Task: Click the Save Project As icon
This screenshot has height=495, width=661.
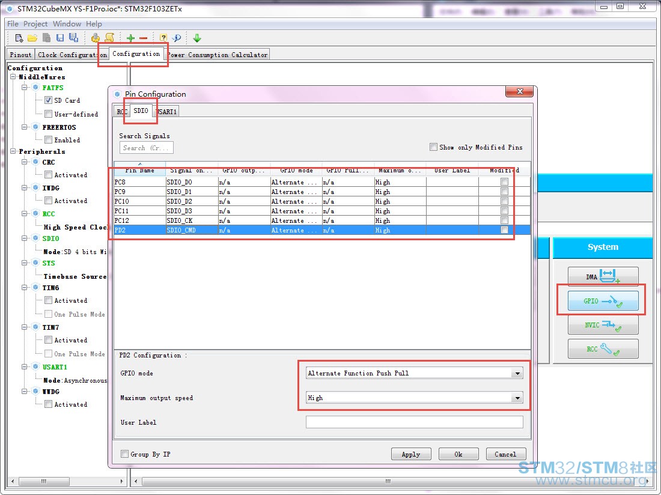Action: point(74,38)
